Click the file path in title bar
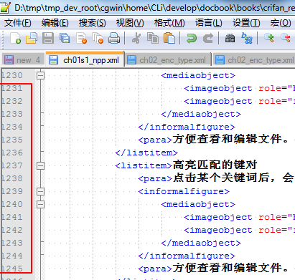 154,8
